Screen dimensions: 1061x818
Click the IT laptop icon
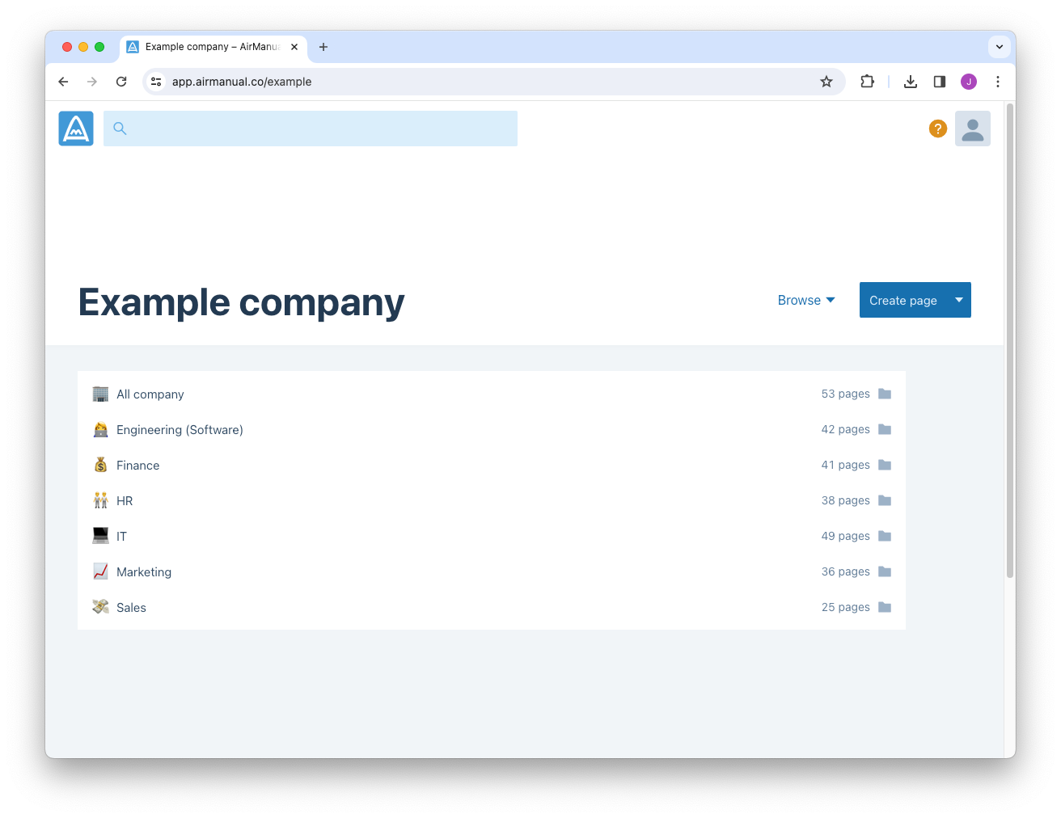[100, 535]
